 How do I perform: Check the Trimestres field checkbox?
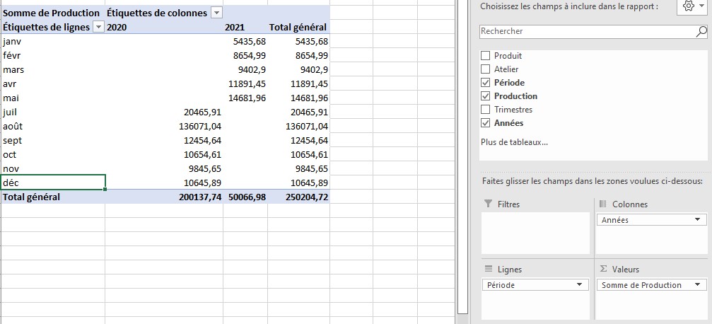(486, 110)
